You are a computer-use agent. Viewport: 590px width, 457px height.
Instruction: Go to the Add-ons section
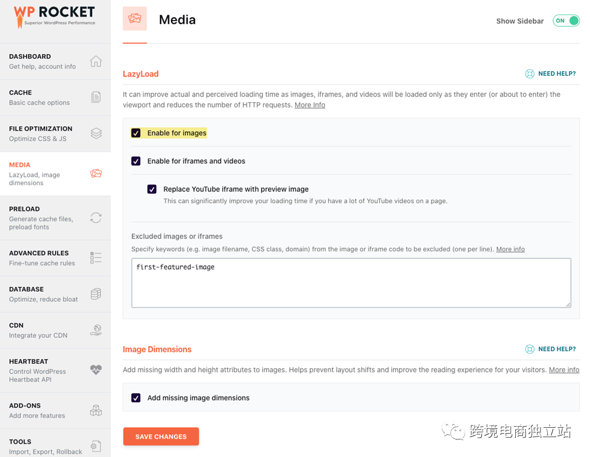pos(55,411)
